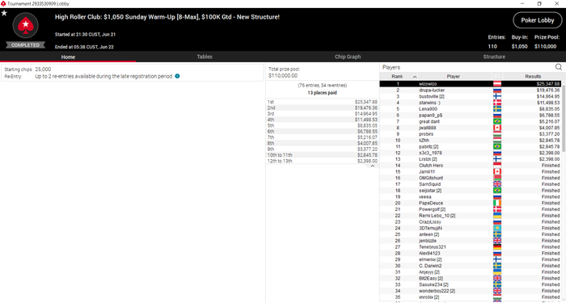This screenshot has height=303, width=566.
Task: Click the COMPLETED status banner
Action: 25,45
